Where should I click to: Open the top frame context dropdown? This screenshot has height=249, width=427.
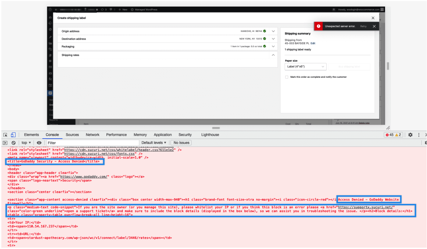coord(25,142)
